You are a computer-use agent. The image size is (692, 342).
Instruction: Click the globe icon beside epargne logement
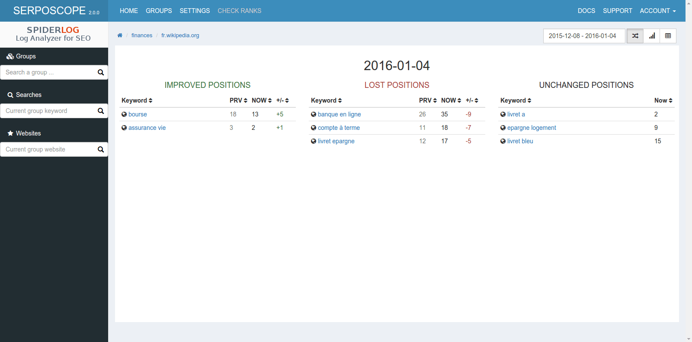(x=503, y=128)
